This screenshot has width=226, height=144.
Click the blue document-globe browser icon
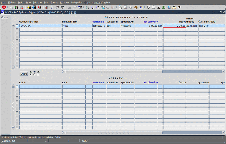point(169,7)
